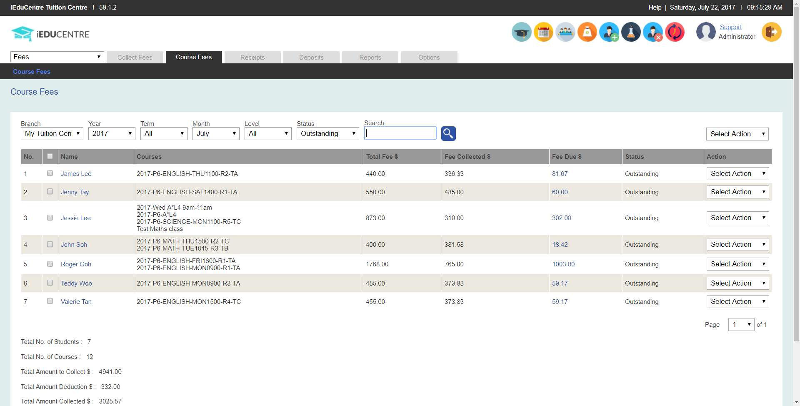The image size is (800, 406).
Task: Click the add person icon
Action: (609, 32)
